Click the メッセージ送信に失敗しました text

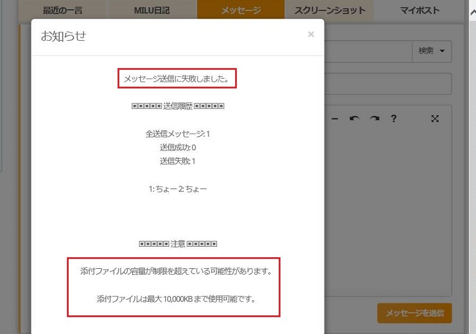[x=176, y=79]
